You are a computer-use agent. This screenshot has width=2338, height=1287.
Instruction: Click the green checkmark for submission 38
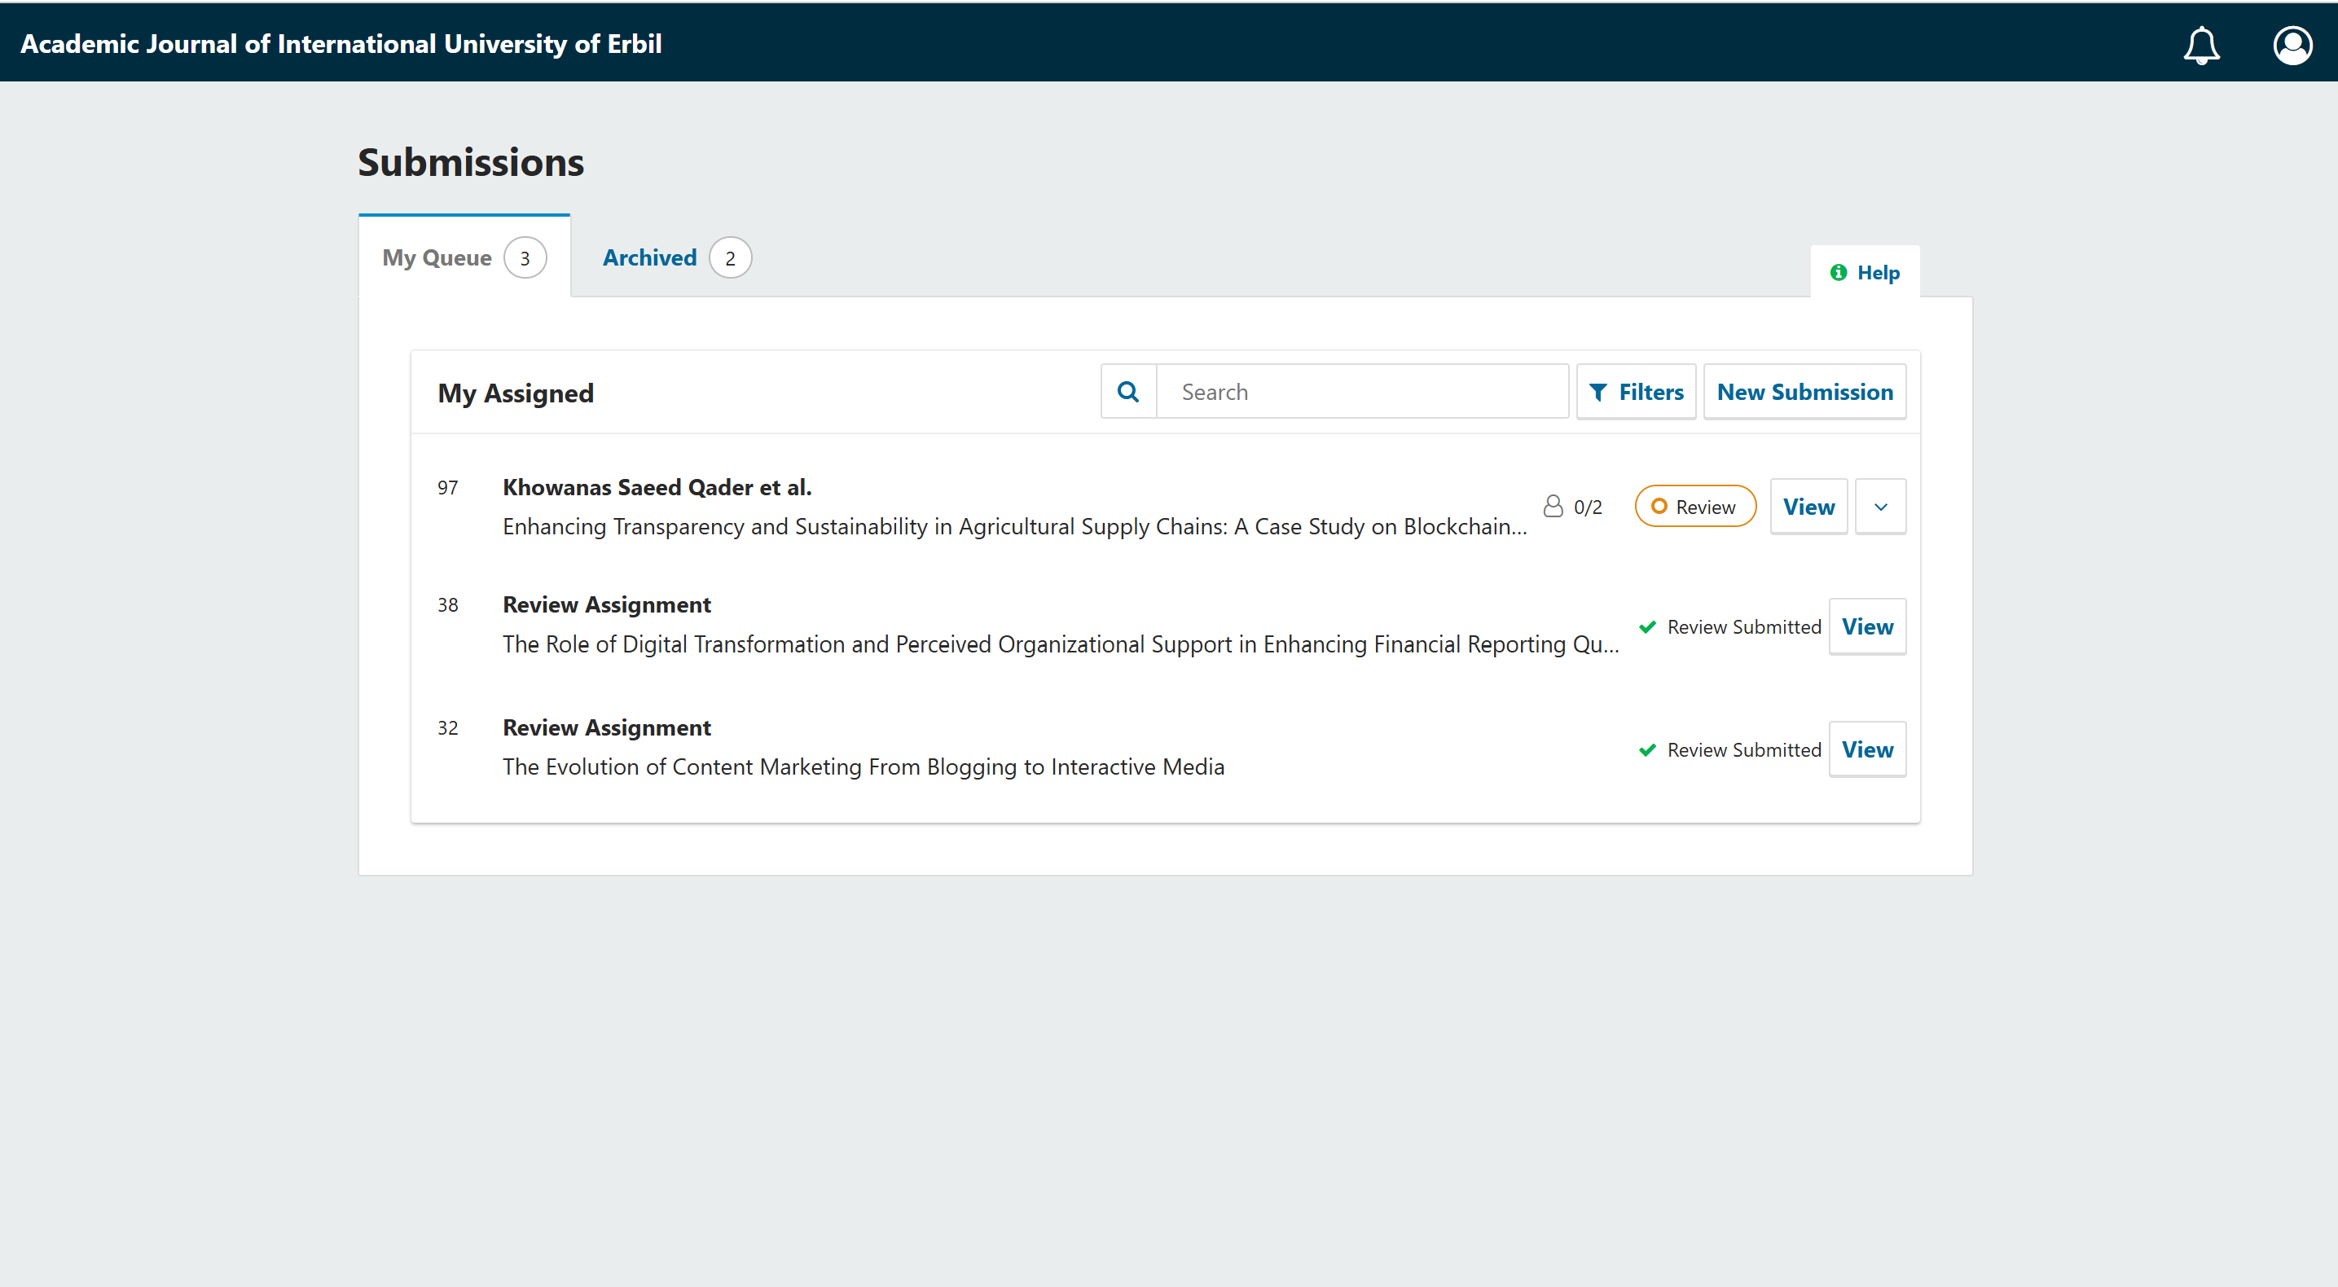tap(1647, 626)
